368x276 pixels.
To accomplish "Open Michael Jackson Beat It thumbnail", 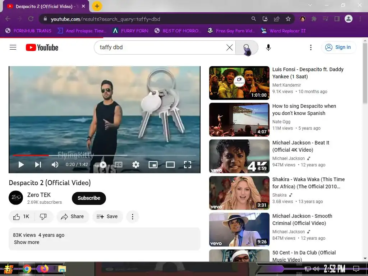I will 239,156.
